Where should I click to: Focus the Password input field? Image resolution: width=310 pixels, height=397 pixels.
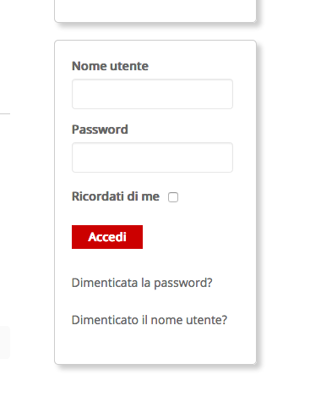pyautogui.click(x=152, y=157)
